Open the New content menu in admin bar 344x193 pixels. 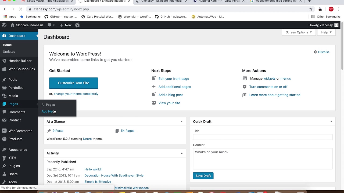click(x=65, y=25)
